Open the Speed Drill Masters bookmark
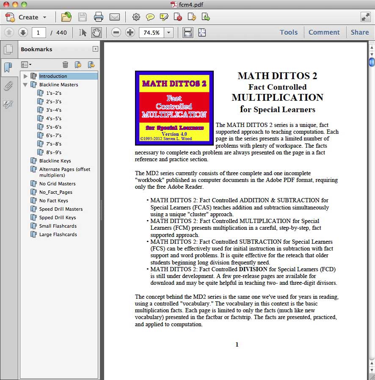375x380 pixels. click(x=61, y=209)
